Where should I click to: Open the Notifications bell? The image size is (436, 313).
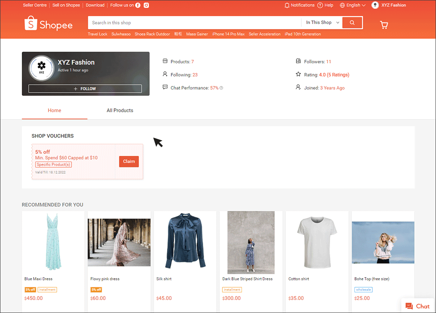(287, 5)
